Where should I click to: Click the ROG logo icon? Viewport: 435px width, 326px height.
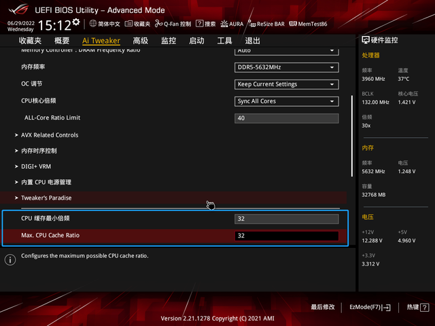(x=18, y=10)
